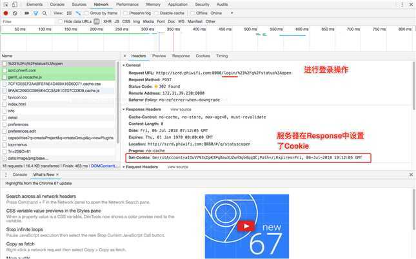Collapse the Response Headers section
This screenshot has height=259, width=416.
click(x=142, y=110)
